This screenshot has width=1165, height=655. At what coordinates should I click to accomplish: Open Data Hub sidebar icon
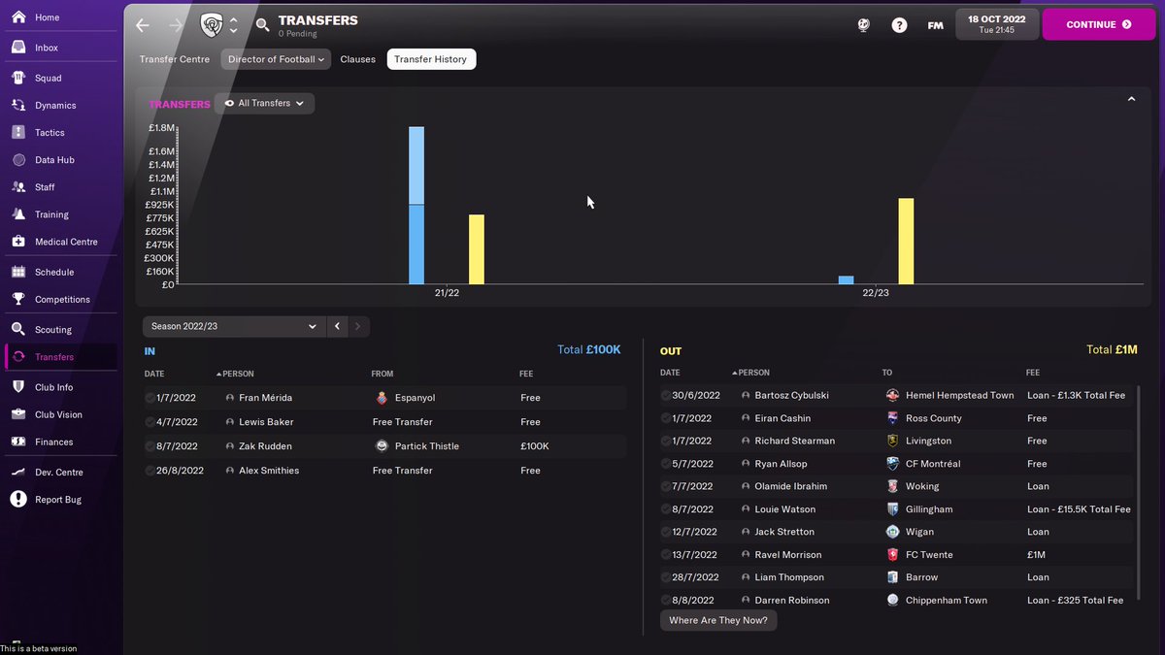click(17, 160)
